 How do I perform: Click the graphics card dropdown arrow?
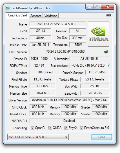pyautogui.click(x=66, y=137)
